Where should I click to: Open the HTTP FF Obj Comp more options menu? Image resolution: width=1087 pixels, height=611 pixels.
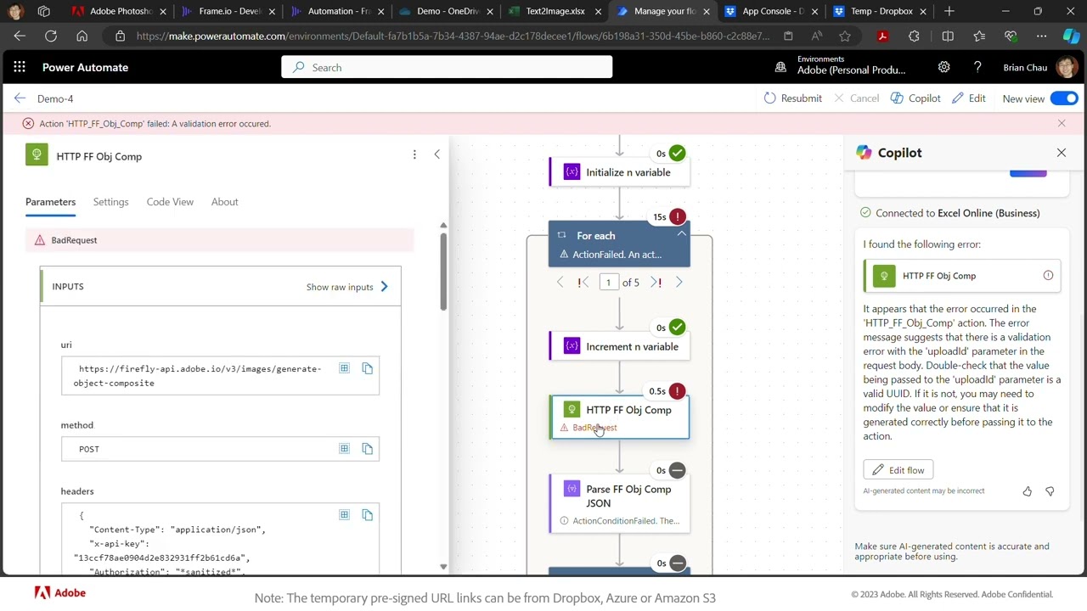coord(414,154)
